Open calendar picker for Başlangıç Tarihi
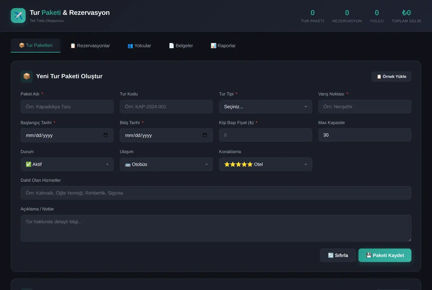This screenshot has width=432, height=290. (x=105, y=135)
